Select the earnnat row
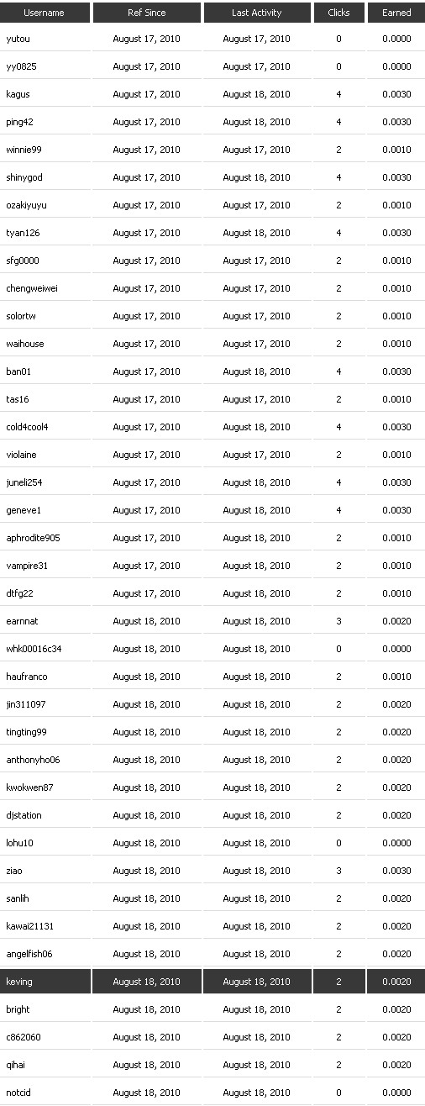The width and height of the screenshot is (425, 1106). [x=212, y=621]
